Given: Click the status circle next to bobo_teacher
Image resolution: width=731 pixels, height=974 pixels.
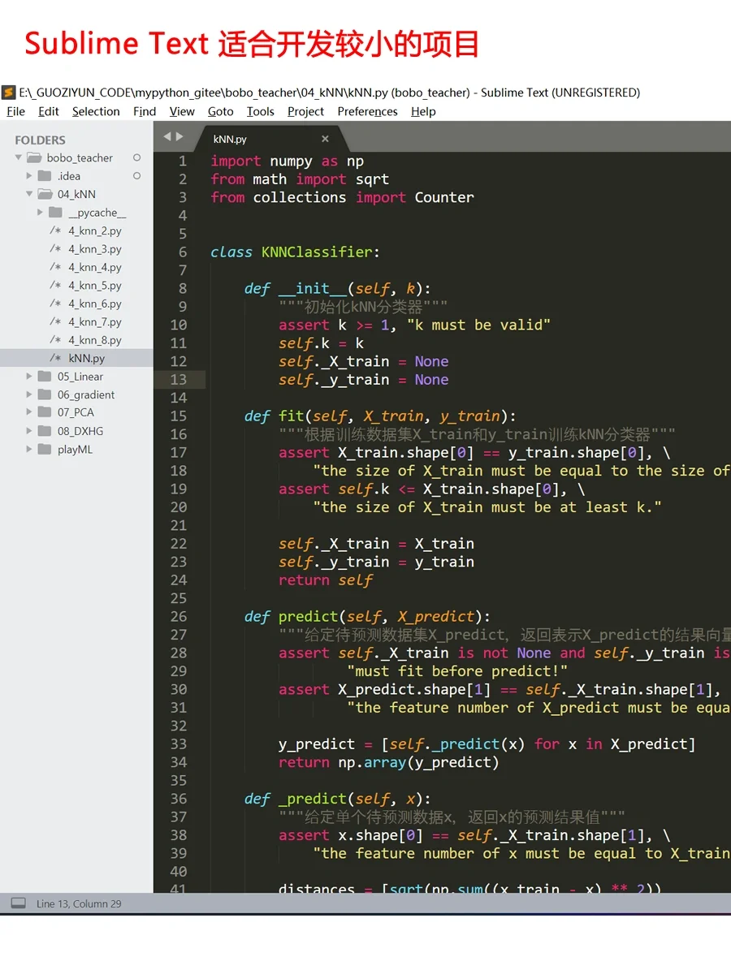Looking at the screenshot, I should pyautogui.click(x=136, y=157).
